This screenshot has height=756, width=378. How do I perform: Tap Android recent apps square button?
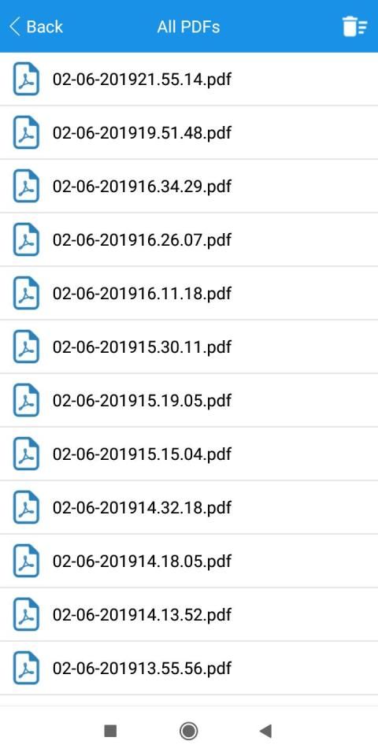[x=110, y=731]
